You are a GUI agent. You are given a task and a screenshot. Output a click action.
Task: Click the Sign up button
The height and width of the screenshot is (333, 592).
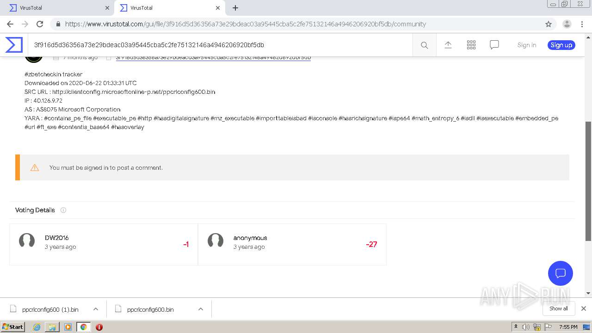[x=561, y=45]
